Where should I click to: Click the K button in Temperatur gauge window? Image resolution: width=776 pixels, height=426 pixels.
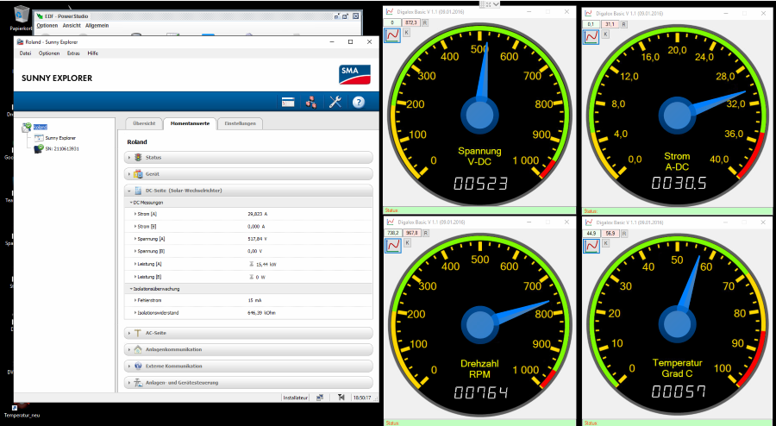606,243
